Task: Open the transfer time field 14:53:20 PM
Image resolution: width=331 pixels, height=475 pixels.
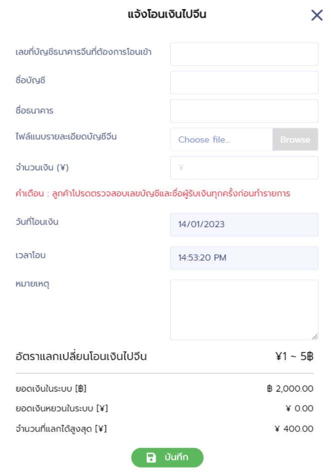Action: [x=244, y=258]
